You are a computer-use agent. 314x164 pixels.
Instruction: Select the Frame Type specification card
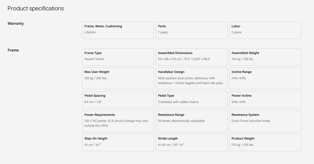[x=118, y=57]
